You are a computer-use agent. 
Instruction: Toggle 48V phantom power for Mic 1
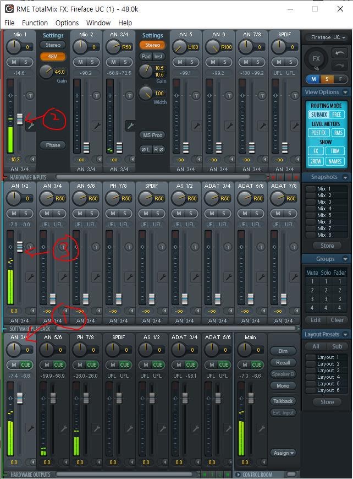click(x=53, y=57)
